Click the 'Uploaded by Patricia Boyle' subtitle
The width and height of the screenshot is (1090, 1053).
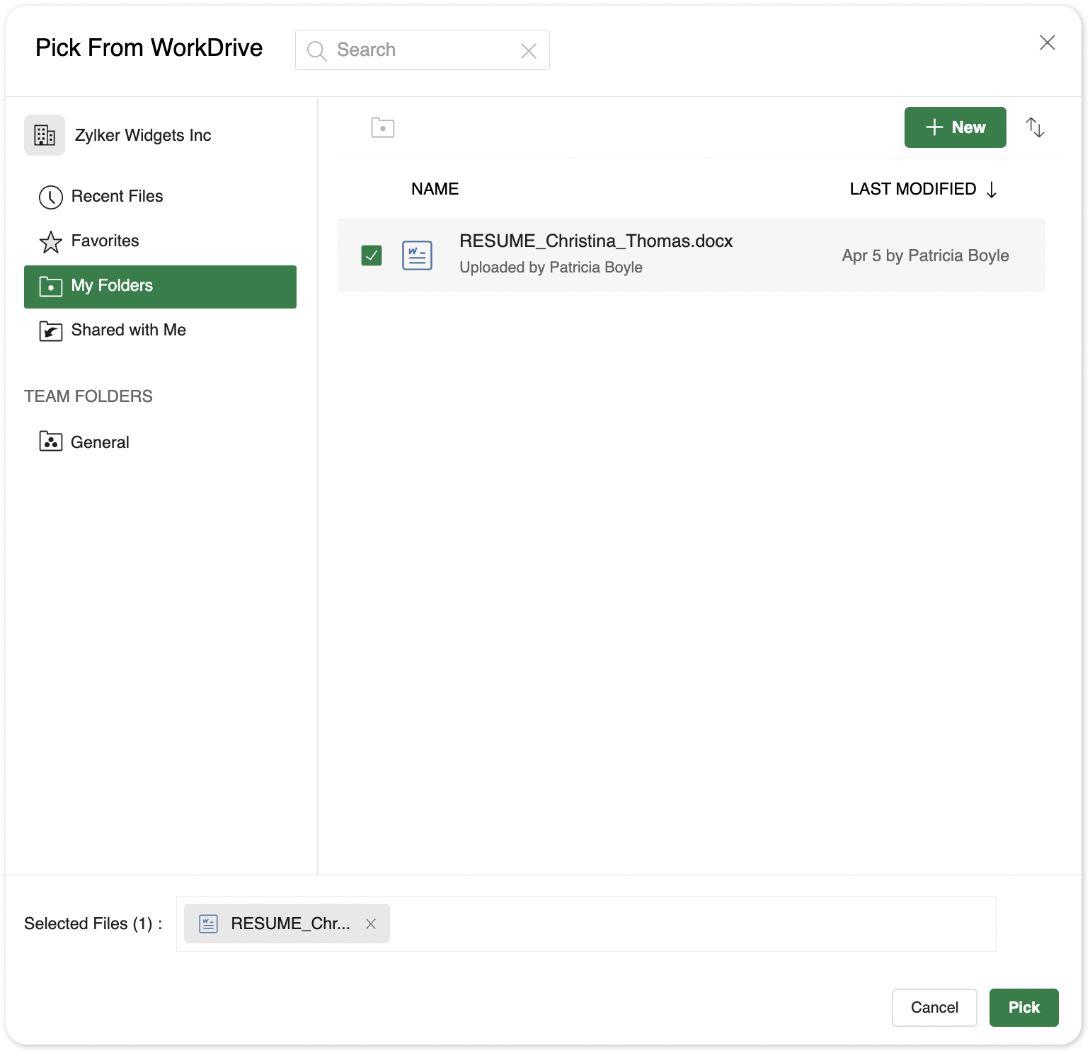pos(551,267)
